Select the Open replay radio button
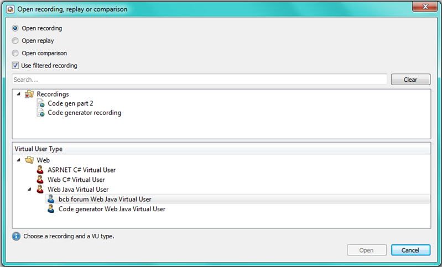 click(15, 40)
